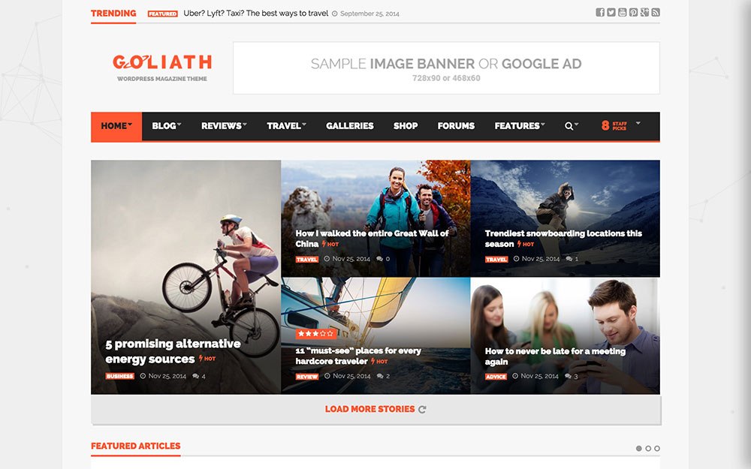751x469 pixels.
Task: Open the Pinterest social icon
Action: 633,13
